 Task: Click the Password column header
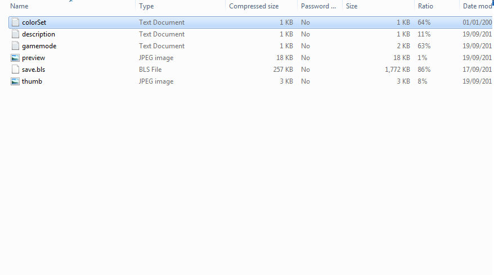pyautogui.click(x=318, y=6)
